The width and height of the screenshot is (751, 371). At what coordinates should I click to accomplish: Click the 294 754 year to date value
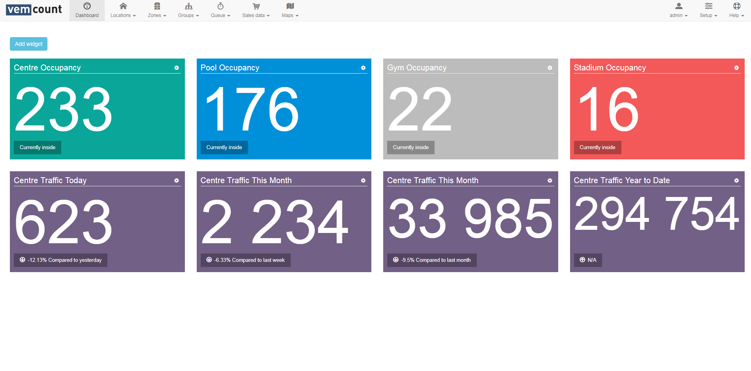click(657, 214)
